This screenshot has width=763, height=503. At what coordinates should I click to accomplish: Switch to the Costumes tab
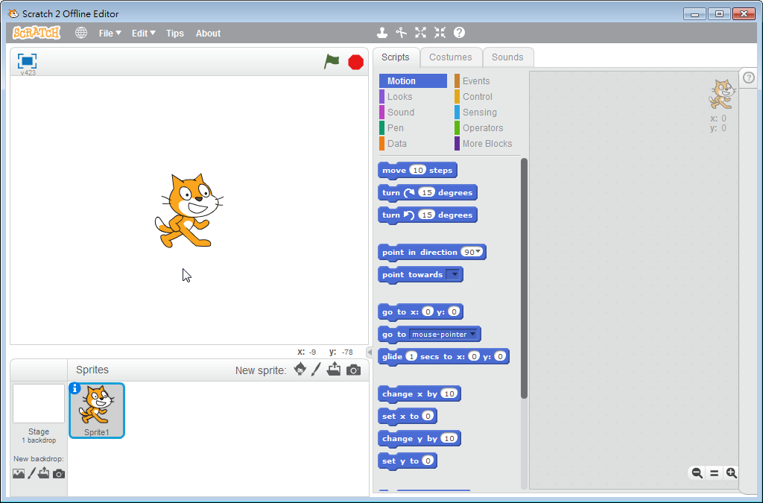pyautogui.click(x=450, y=57)
